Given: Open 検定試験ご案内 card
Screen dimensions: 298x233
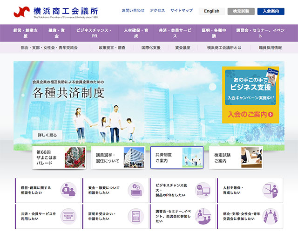Looking at the screenshot, I should [x=236, y=158].
